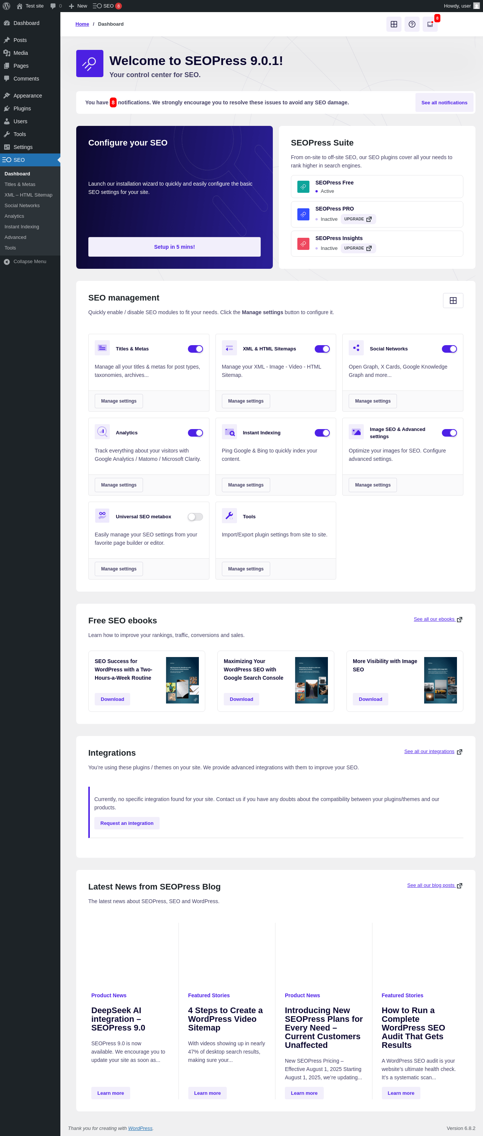
Task: Open Manage settings for Tools module
Action: point(246,569)
